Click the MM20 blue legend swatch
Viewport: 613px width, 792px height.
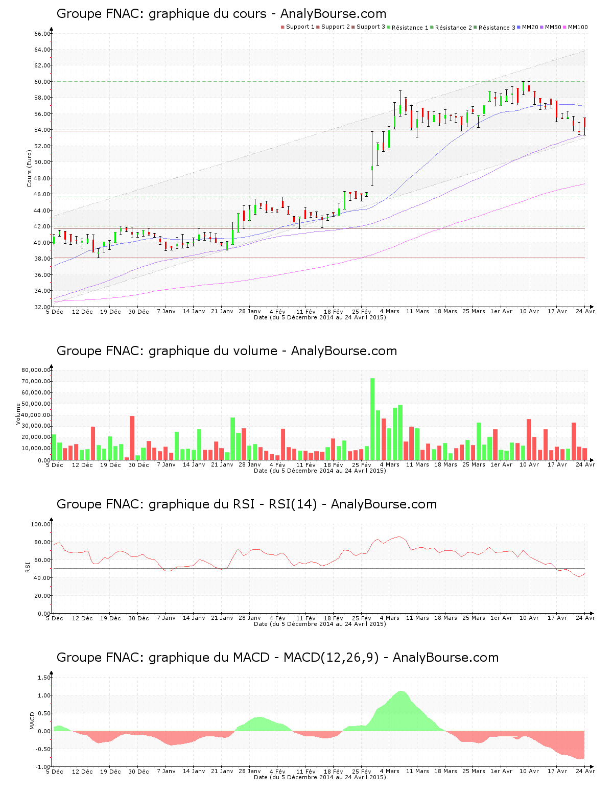coord(519,27)
